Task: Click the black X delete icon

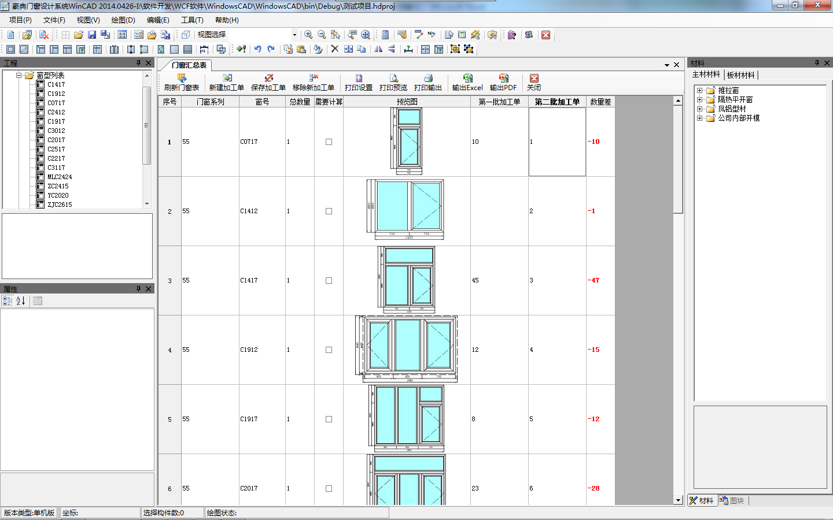Action: (334, 49)
